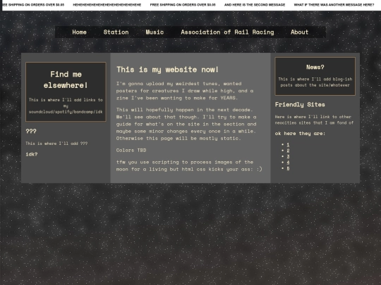Image resolution: width=381 pixels, height=285 pixels.
Task: Click the 'News?' heading
Action: (x=315, y=67)
